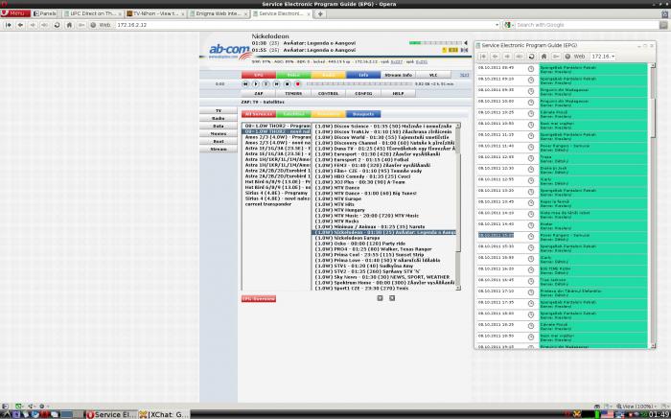Click the timer clock icon for 08:45 event
Image resolution: width=671 pixels, height=419 pixels.
coord(531,69)
